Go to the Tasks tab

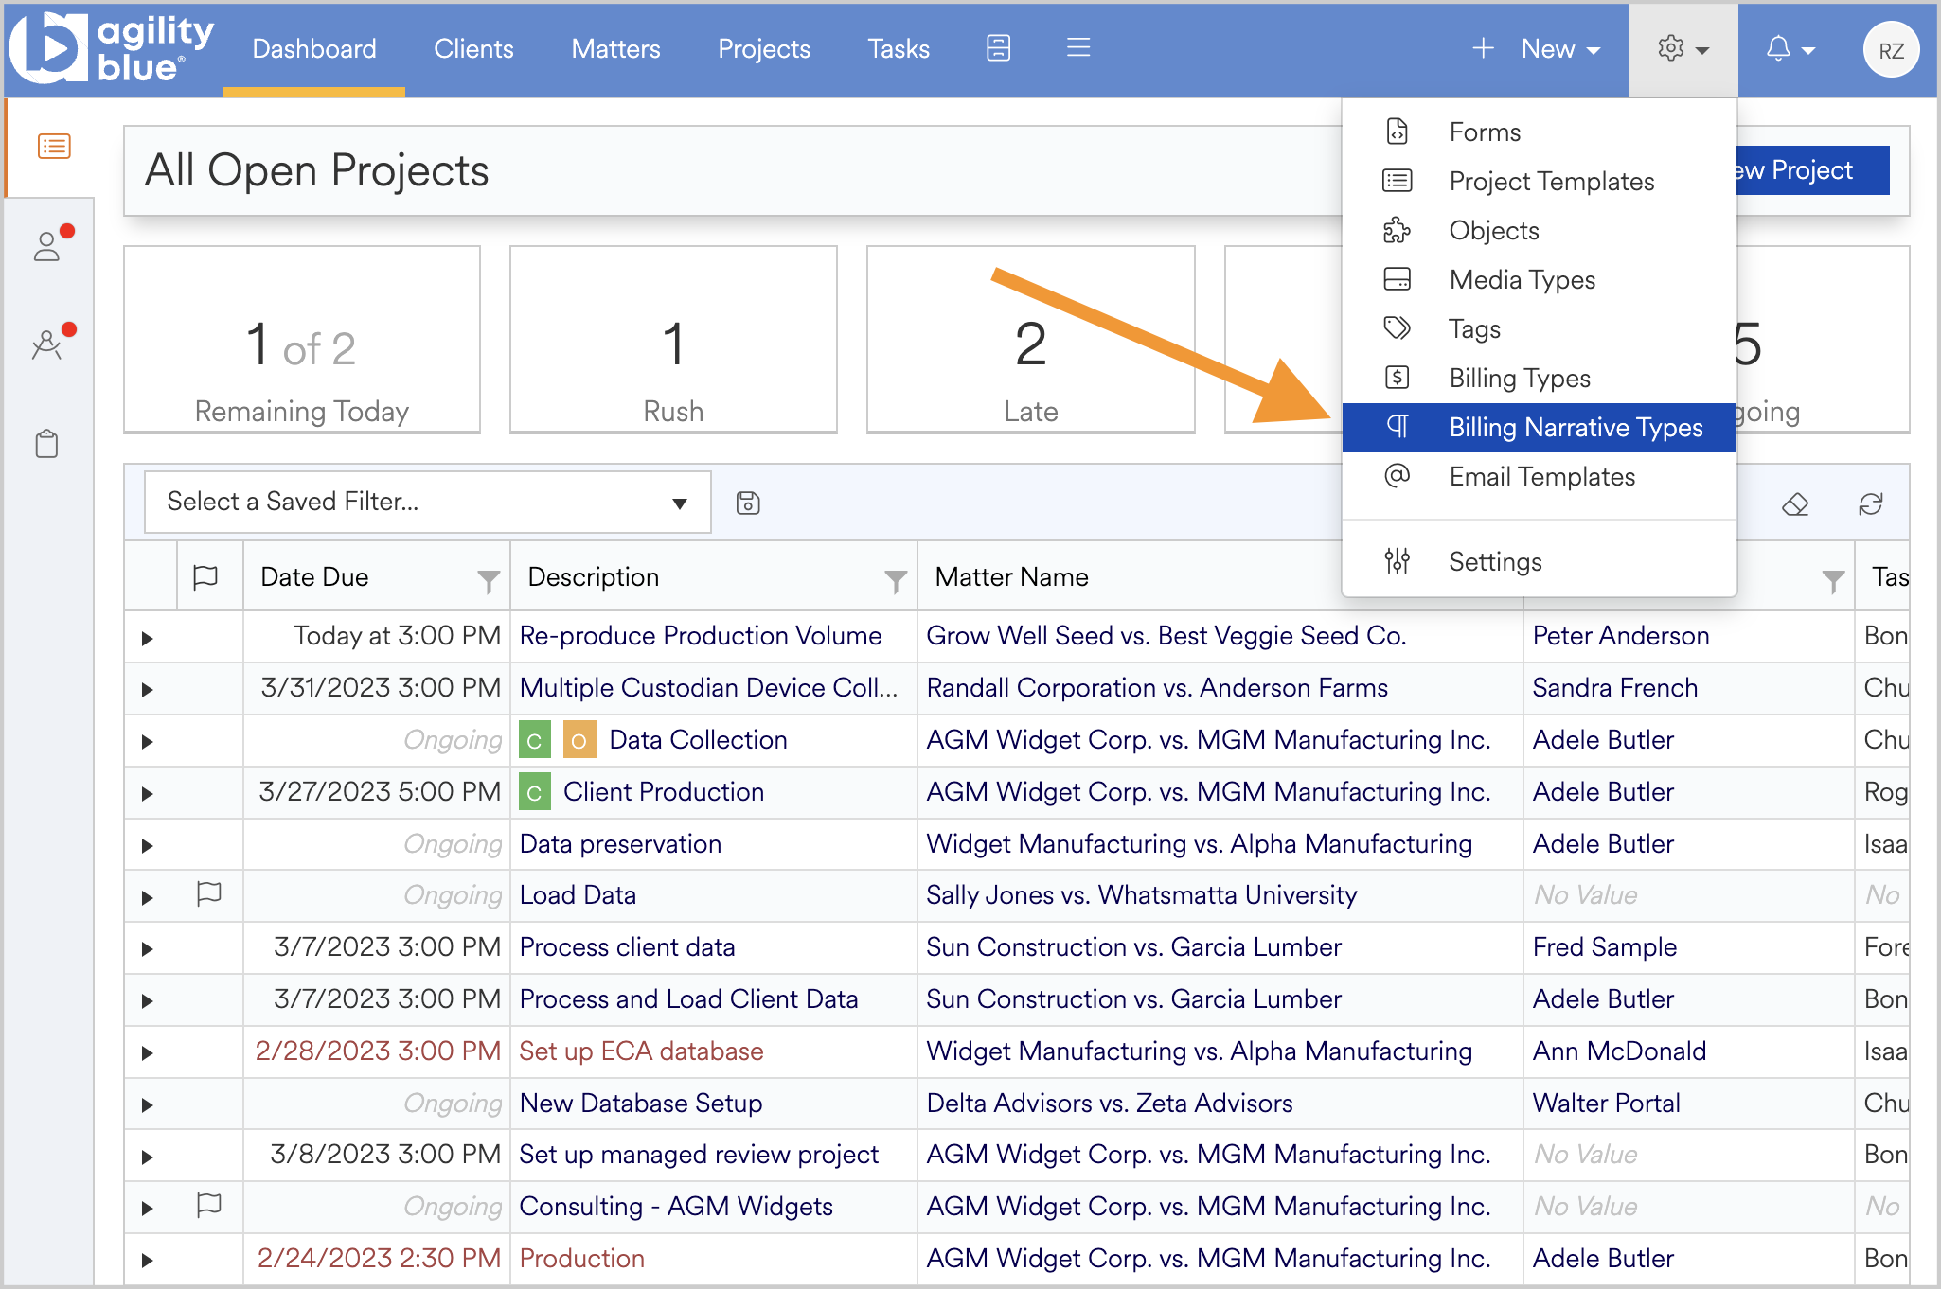click(x=899, y=48)
